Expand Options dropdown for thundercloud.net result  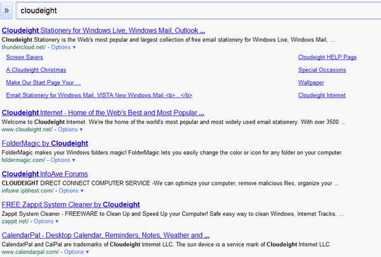pos(63,47)
